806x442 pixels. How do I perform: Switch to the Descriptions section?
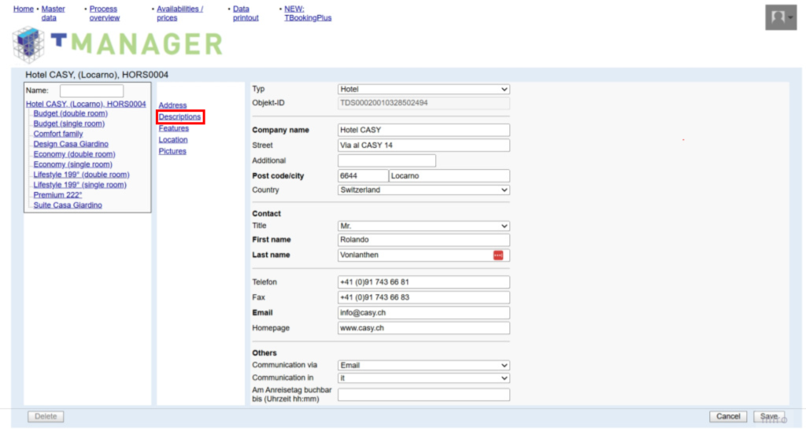(x=179, y=117)
